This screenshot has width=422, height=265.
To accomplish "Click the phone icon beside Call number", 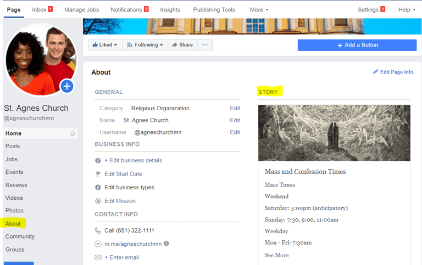I will point(98,230).
